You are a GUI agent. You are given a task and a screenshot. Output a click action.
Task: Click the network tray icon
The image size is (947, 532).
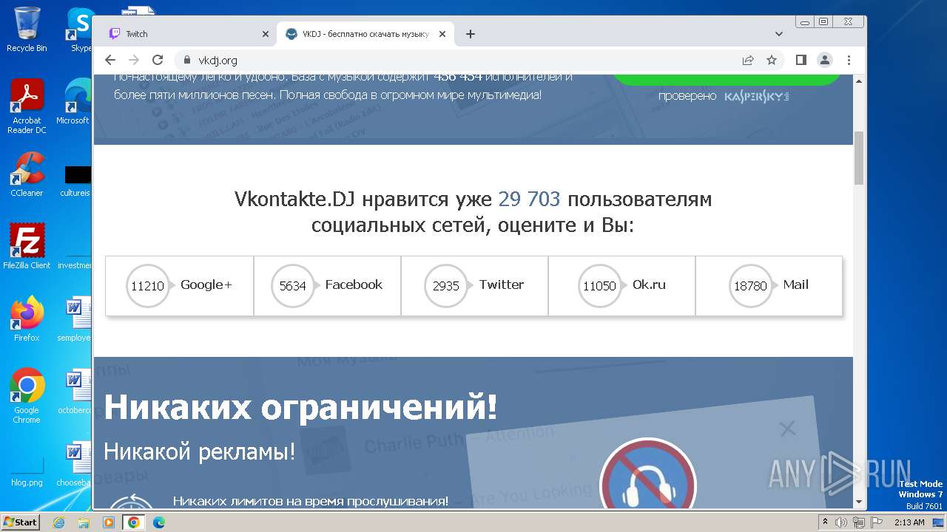[859, 522]
